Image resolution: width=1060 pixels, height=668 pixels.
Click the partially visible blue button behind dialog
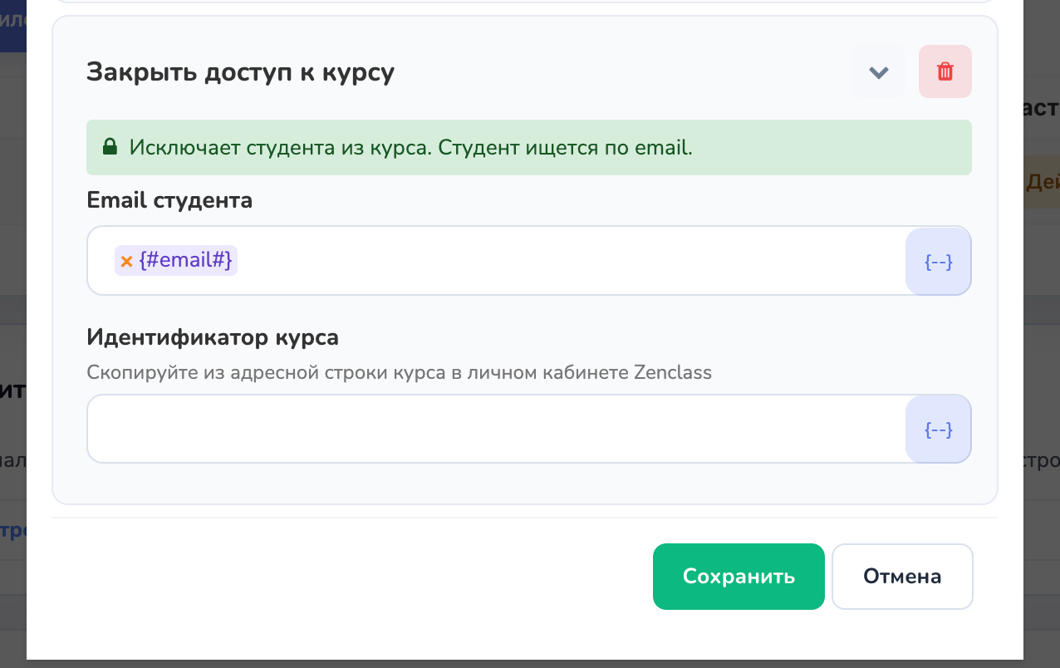[13, 26]
